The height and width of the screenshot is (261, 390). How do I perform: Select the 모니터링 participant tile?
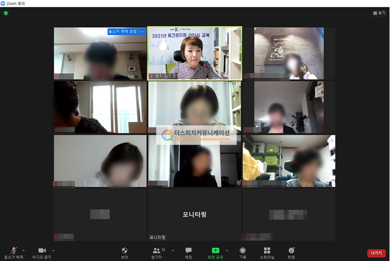point(195,214)
